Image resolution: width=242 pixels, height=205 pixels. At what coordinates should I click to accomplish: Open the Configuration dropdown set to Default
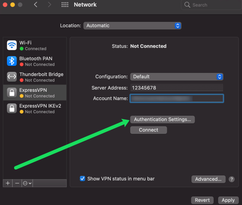click(x=176, y=77)
